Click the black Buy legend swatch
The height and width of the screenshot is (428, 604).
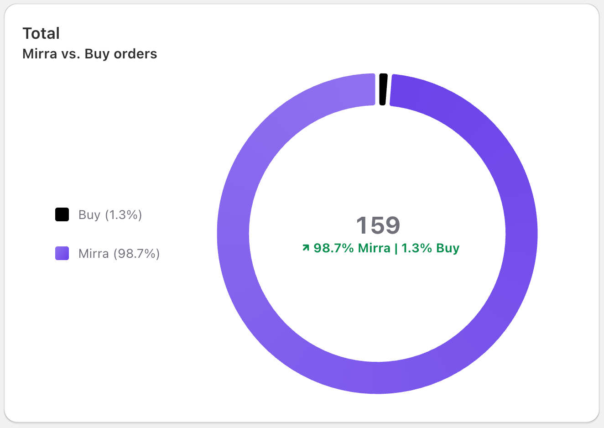[62, 214]
